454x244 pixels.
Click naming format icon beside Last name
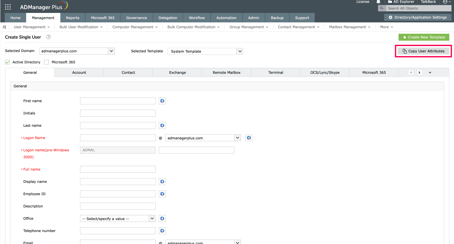(162, 125)
